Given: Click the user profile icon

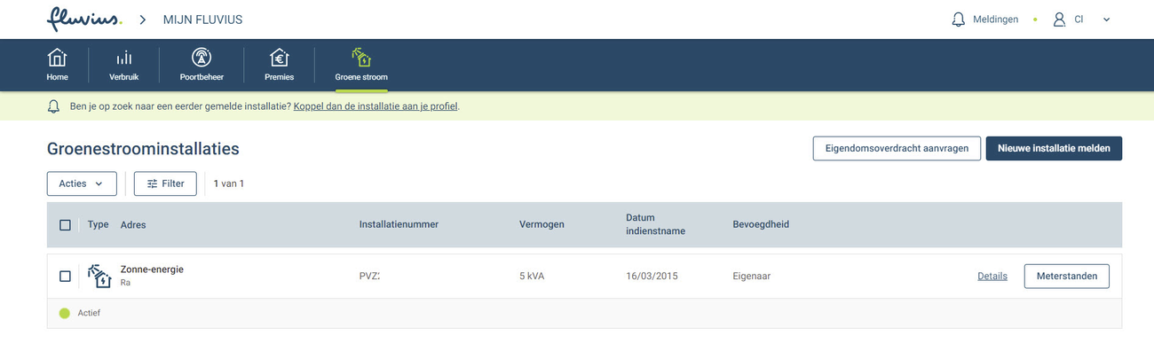Looking at the screenshot, I should coord(1058,20).
